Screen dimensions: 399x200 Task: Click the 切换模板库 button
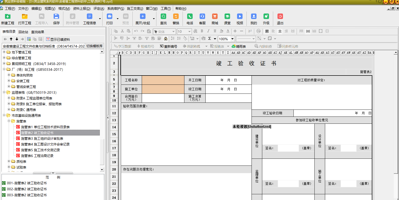[x=95, y=46]
